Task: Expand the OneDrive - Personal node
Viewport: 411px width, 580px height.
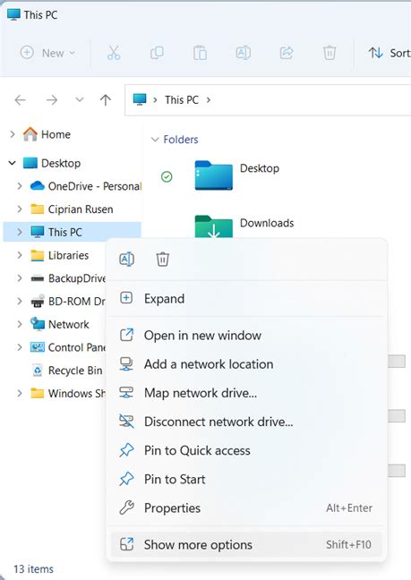Action: click(20, 185)
